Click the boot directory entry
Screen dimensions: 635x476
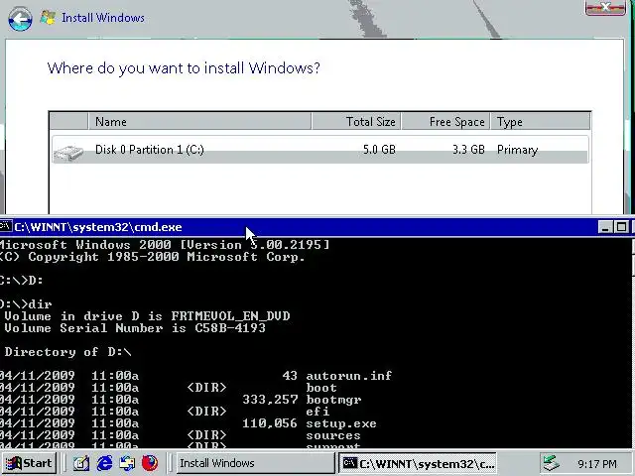pyautogui.click(x=321, y=388)
